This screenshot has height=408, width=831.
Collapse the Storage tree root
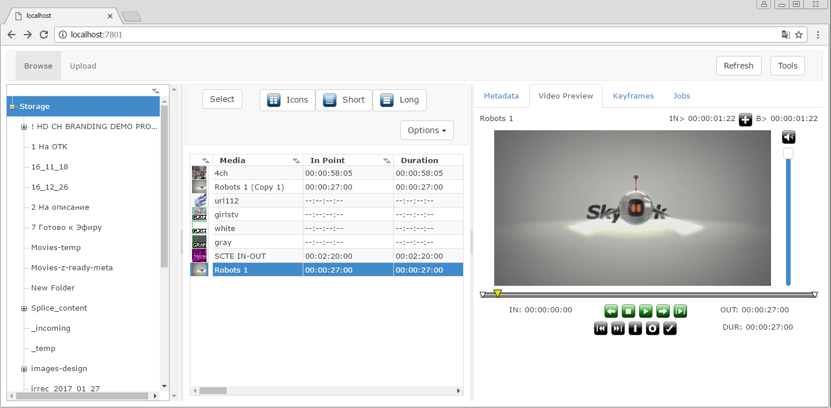pyautogui.click(x=13, y=107)
